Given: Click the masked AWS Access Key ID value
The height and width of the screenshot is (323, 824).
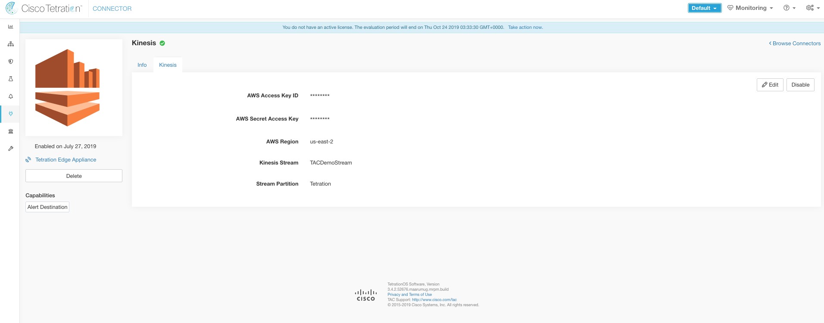Looking at the screenshot, I should tap(320, 96).
